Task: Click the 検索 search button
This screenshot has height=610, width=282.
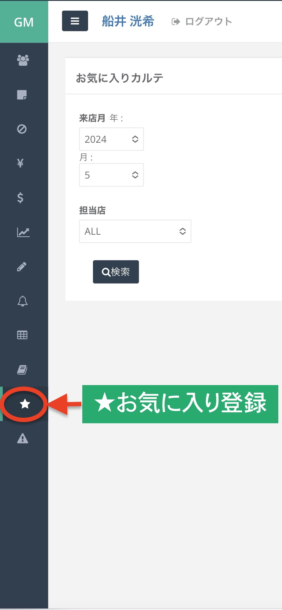Action: pyautogui.click(x=116, y=272)
